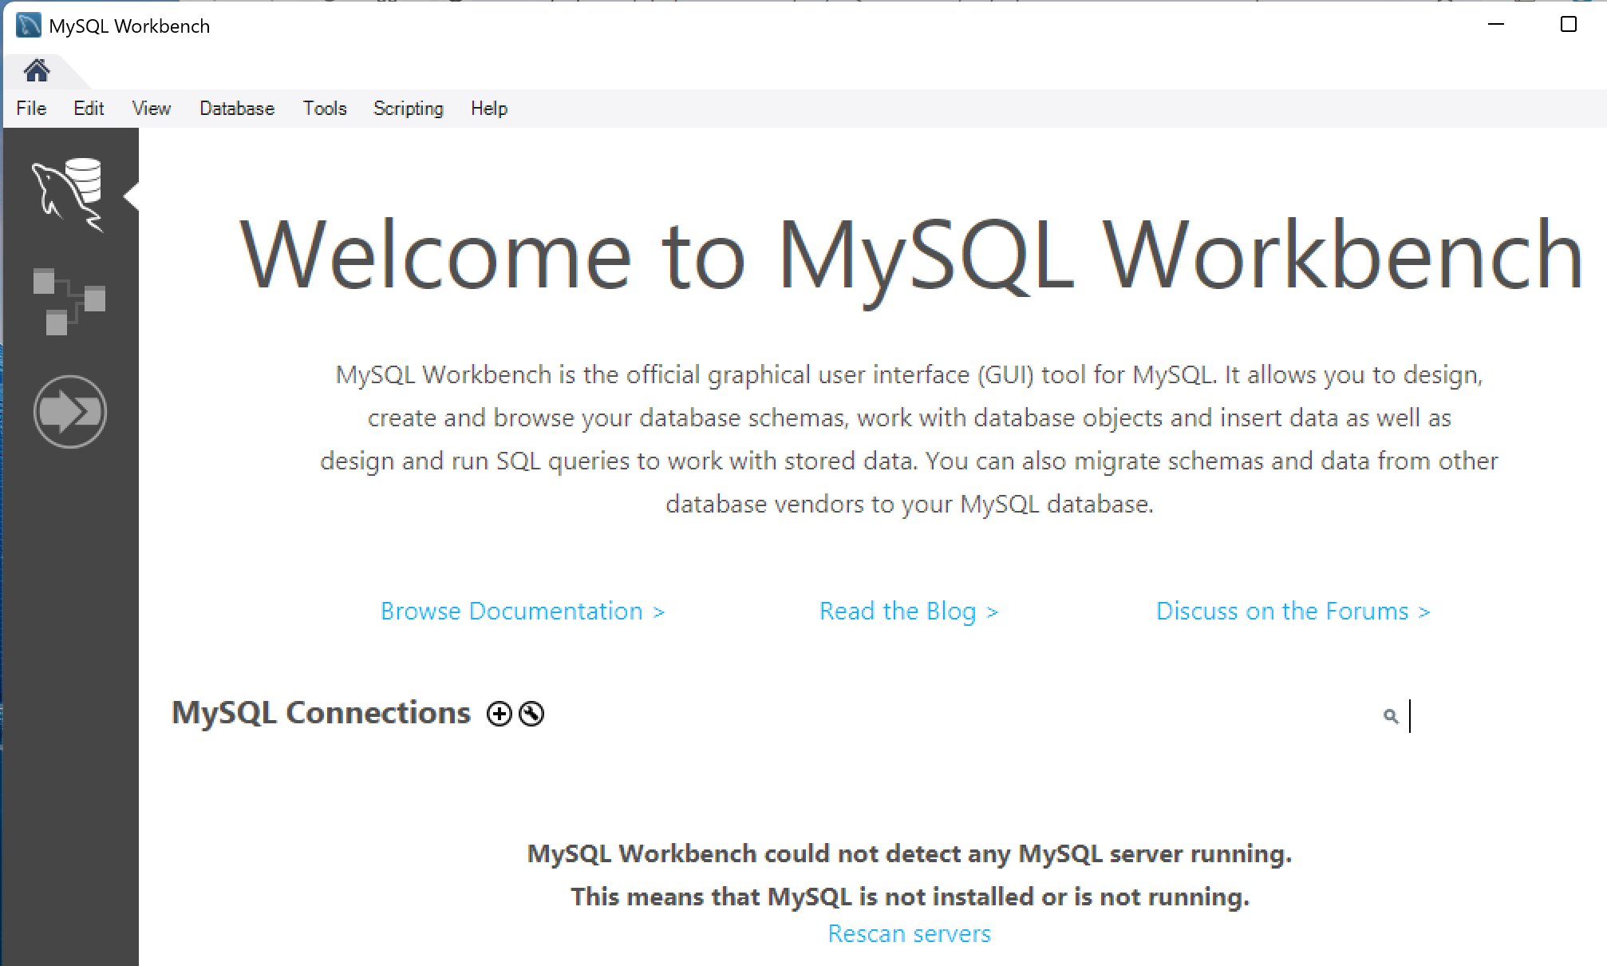Open manage connections wrench icon
Image resolution: width=1607 pixels, height=966 pixels.
click(x=531, y=714)
